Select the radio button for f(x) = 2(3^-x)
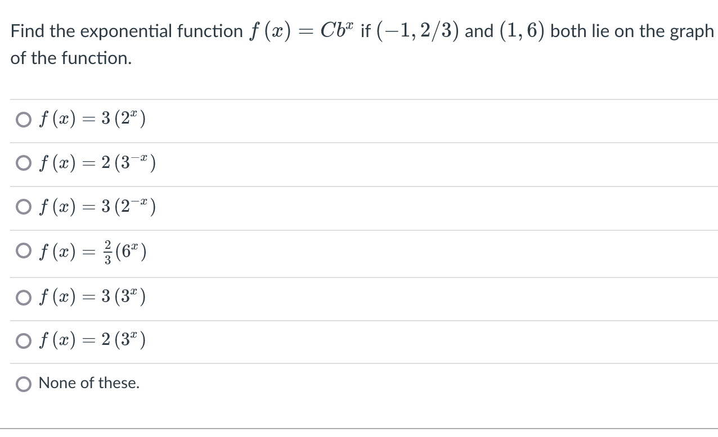718x437 pixels. [23, 162]
